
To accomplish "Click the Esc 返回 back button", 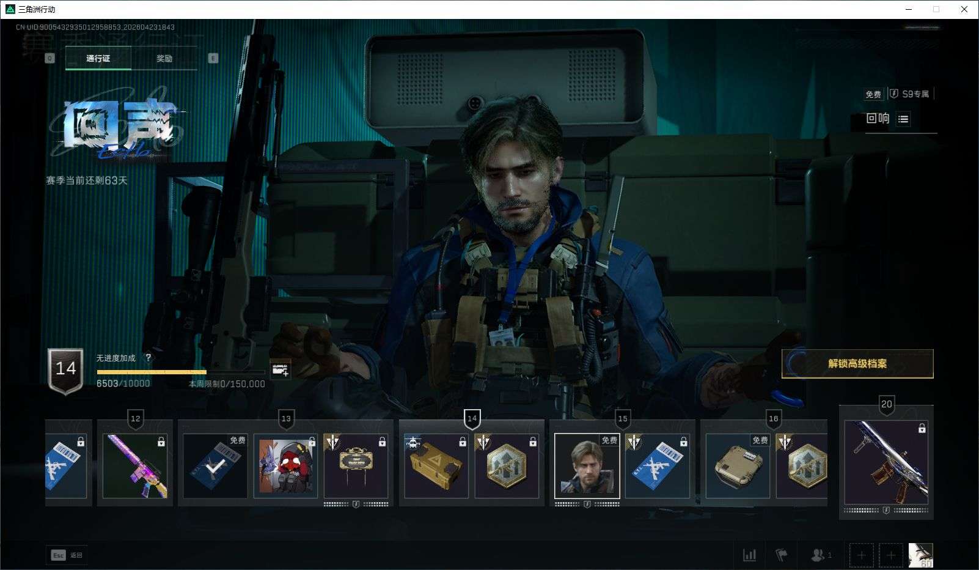I will point(67,555).
